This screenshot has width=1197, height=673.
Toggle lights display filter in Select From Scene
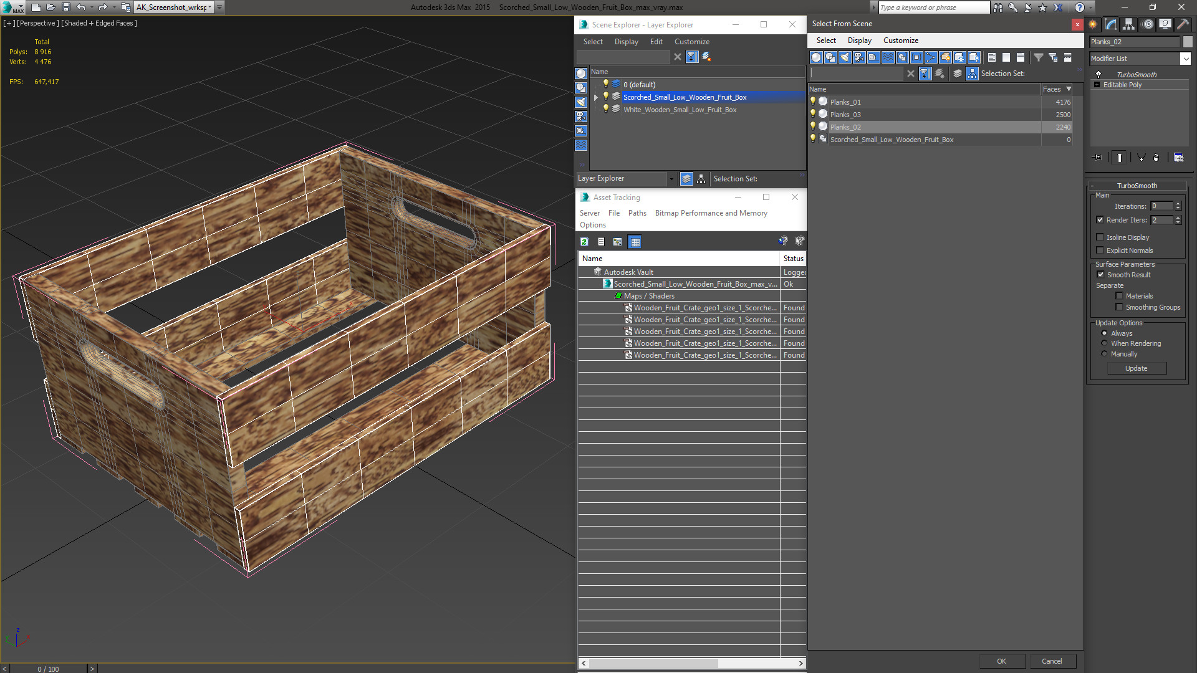[x=845, y=57]
